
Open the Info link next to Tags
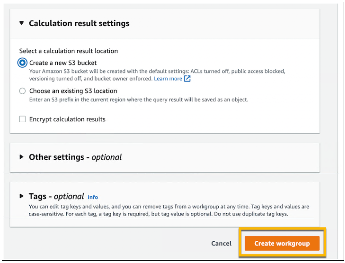click(x=92, y=197)
